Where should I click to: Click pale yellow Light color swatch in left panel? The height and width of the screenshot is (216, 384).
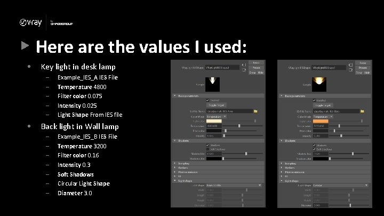tap(214, 121)
